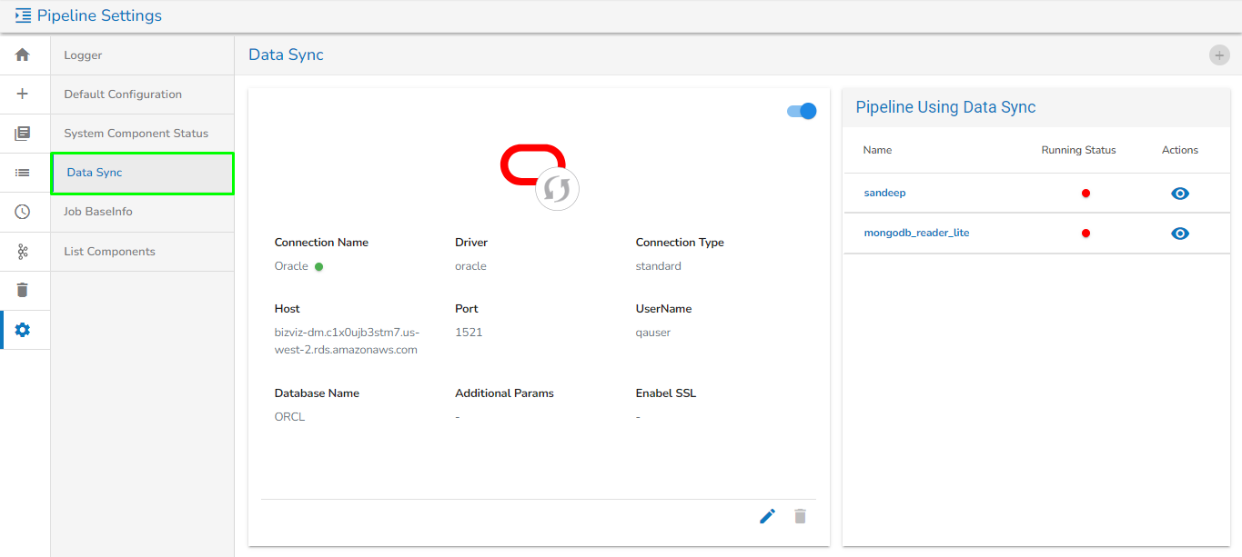
Task: Disable the Data Sync toggle switch
Action: [x=802, y=111]
